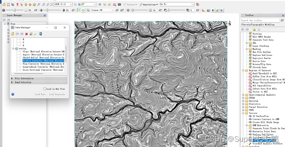Image resolution: width=285 pixels, height=147 pixels.
Task: Click the globe icon in Data Manager toolbar
Action: coord(40,34)
